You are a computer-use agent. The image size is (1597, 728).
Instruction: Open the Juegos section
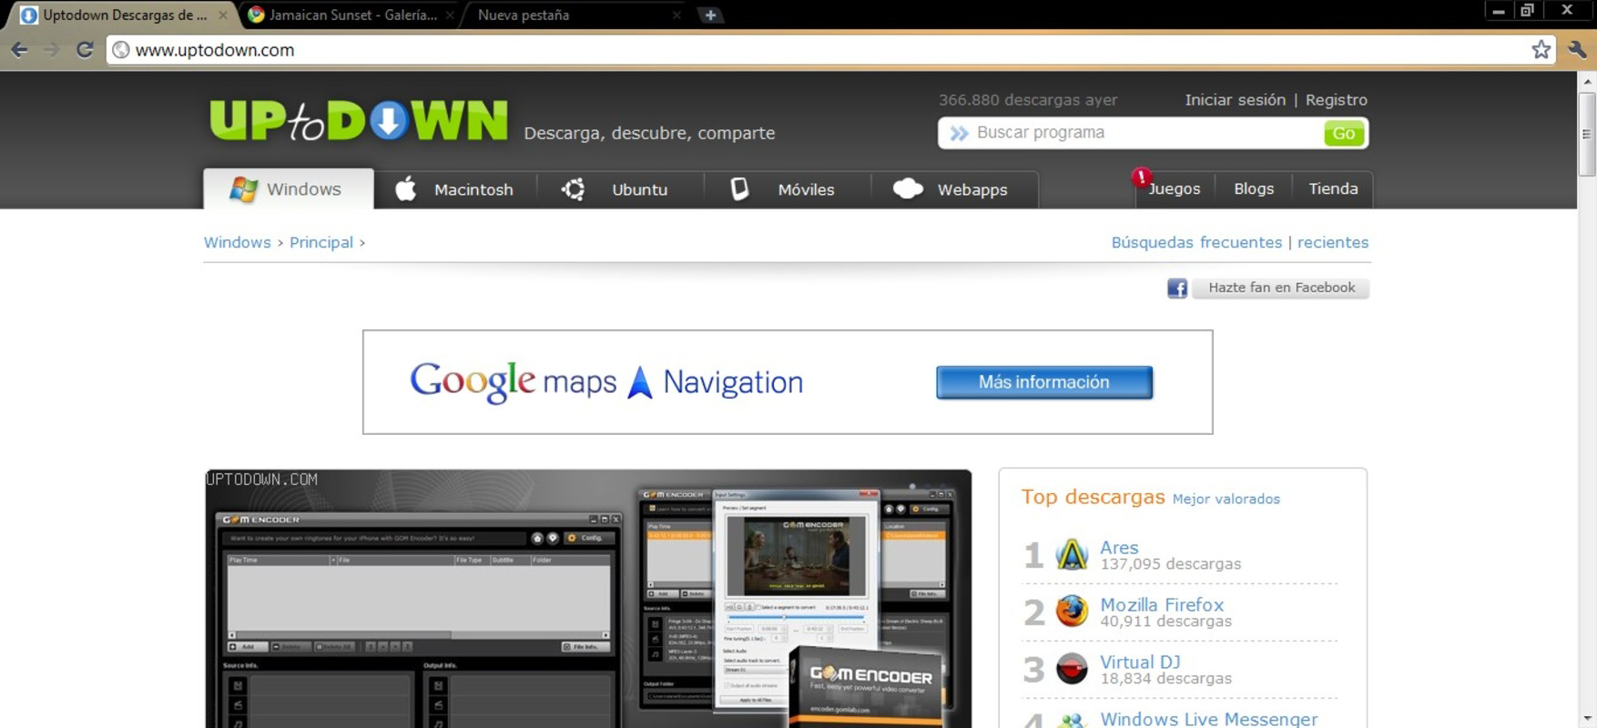tap(1174, 188)
